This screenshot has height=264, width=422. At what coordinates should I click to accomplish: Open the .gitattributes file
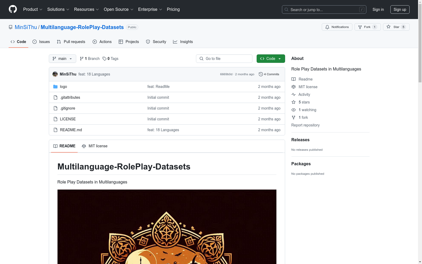(70, 97)
